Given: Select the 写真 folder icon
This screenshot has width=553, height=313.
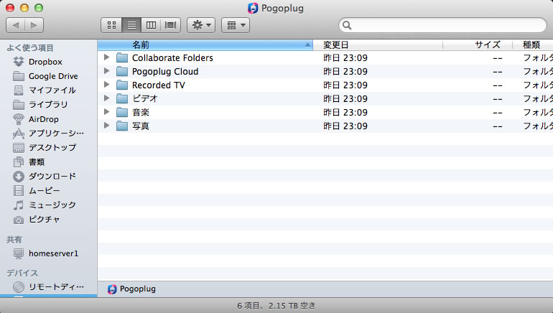Looking at the screenshot, I should point(122,126).
